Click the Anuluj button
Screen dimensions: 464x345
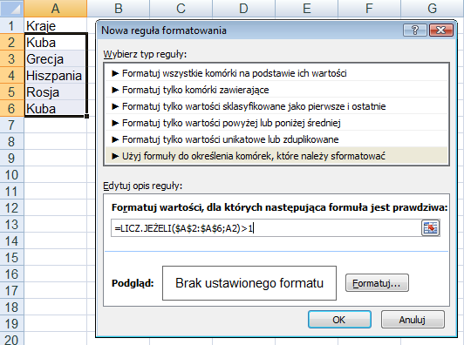pyautogui.click(x=413, y=320)
